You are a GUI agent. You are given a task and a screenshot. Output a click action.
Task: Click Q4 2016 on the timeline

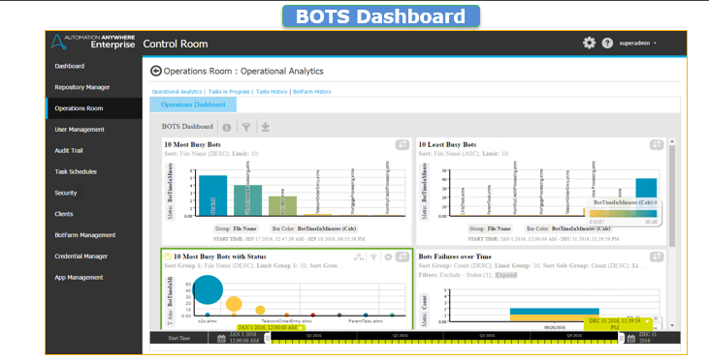click(x=574, y=336)
